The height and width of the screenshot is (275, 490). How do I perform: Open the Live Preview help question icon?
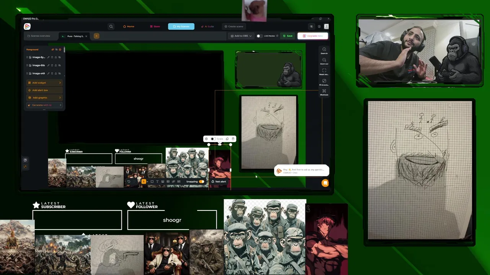tap(277, 36)
